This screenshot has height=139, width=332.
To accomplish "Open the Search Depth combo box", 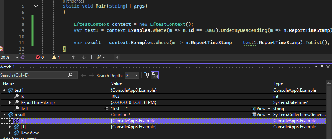I will point(132,76).
